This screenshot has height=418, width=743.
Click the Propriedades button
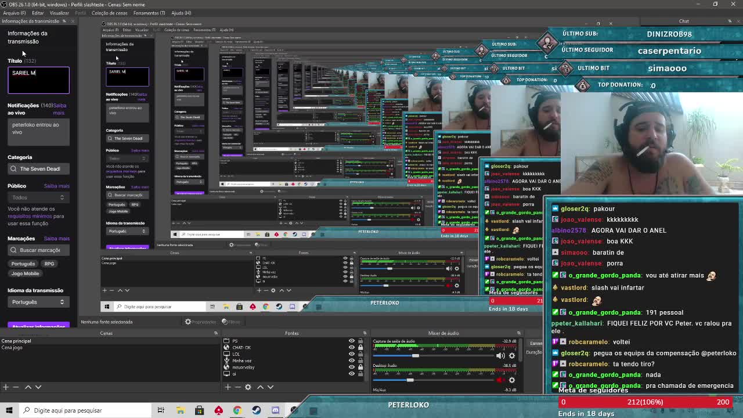click(x=200, y=322)
